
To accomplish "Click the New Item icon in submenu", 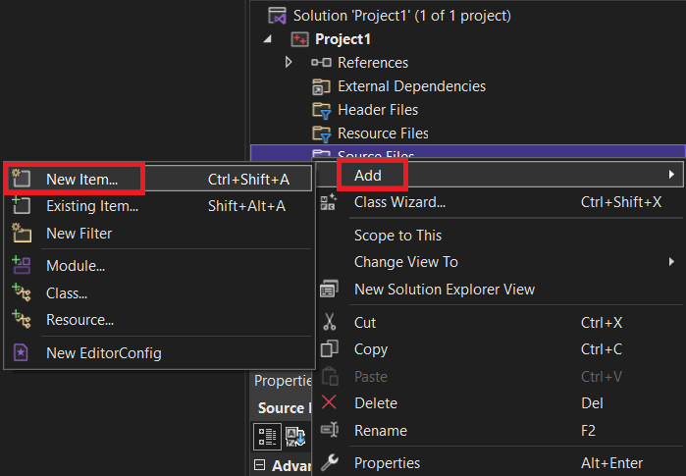I will 22,180.
